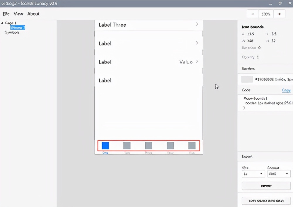This screenshot has height=207, width=293.
Task: Zoom in with the plus button
Action: [279, 14]
